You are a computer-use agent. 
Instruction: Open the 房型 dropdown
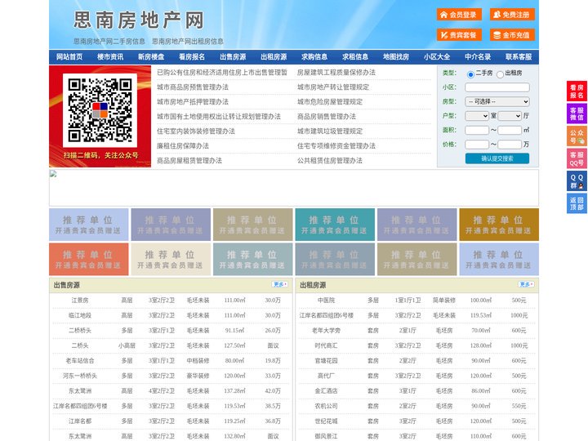[x=497, y=101]
